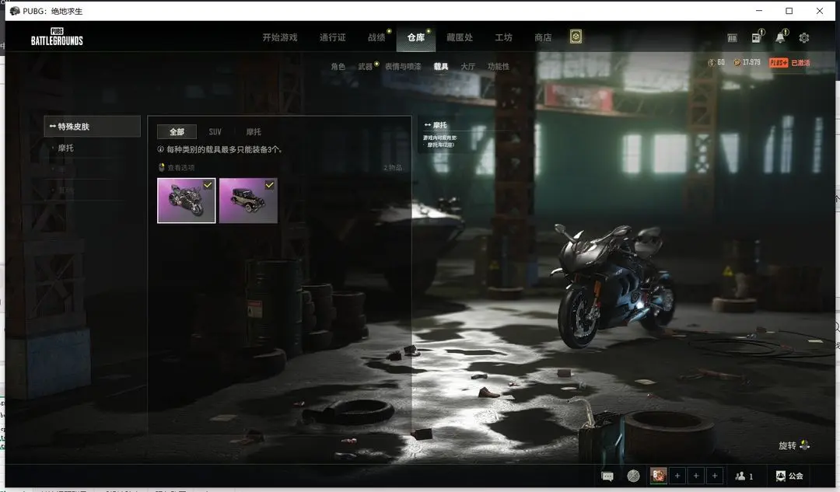Close the PUBG window
The image size is (840, 492).
tap(820, 11)
